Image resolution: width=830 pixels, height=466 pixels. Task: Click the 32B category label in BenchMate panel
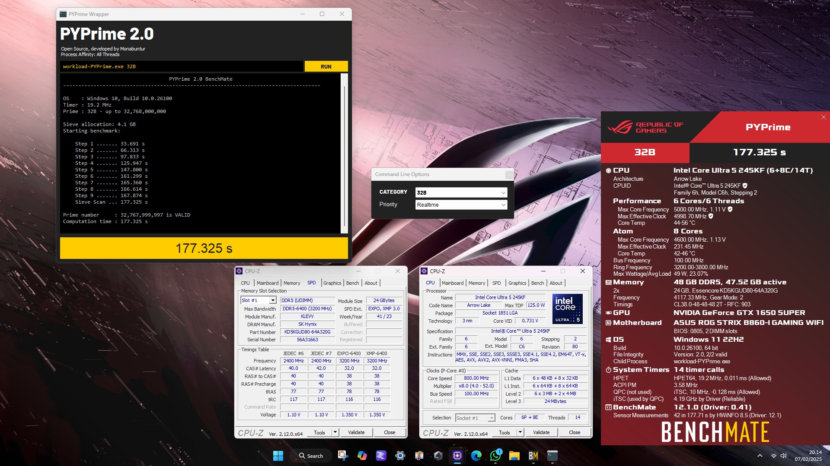(645, 152)
